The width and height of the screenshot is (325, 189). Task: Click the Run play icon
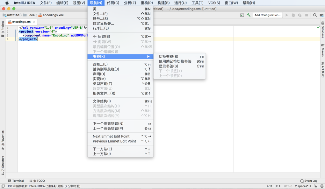click(x=287, y=15)
